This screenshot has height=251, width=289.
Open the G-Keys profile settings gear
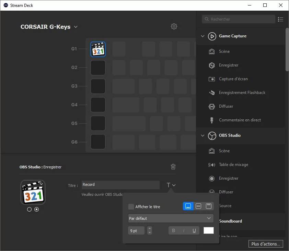coord(174,26)
